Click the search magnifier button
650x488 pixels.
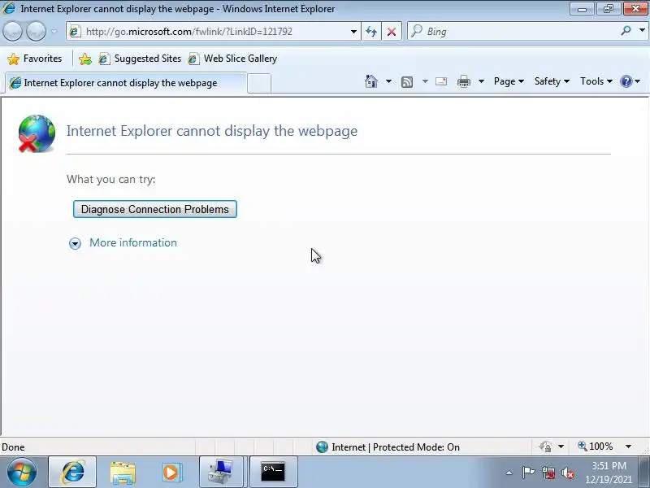pyautogui.click(x=626, y=31)
